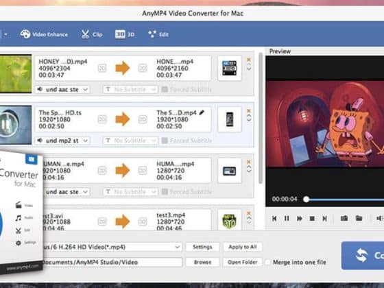Open No Subtitle dropdown in HUMAN row

[x=130, y=192]
